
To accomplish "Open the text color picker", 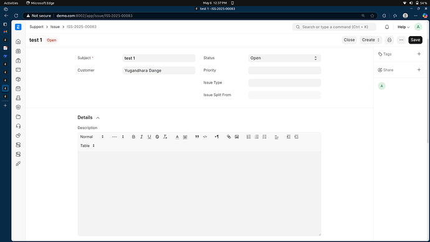I will coord(177,137).
